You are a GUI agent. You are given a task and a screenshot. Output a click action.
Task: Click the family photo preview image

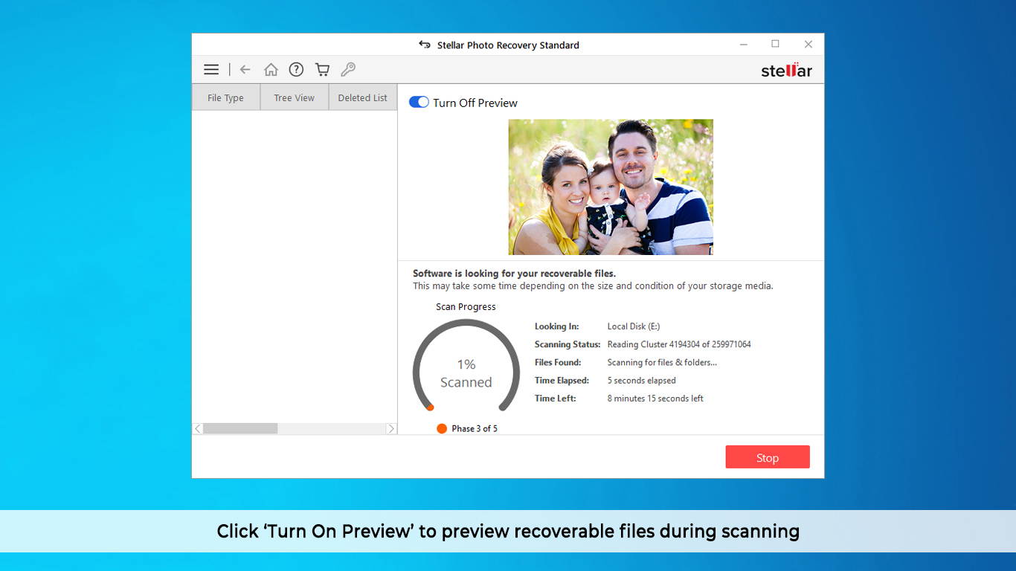point(610,187)
